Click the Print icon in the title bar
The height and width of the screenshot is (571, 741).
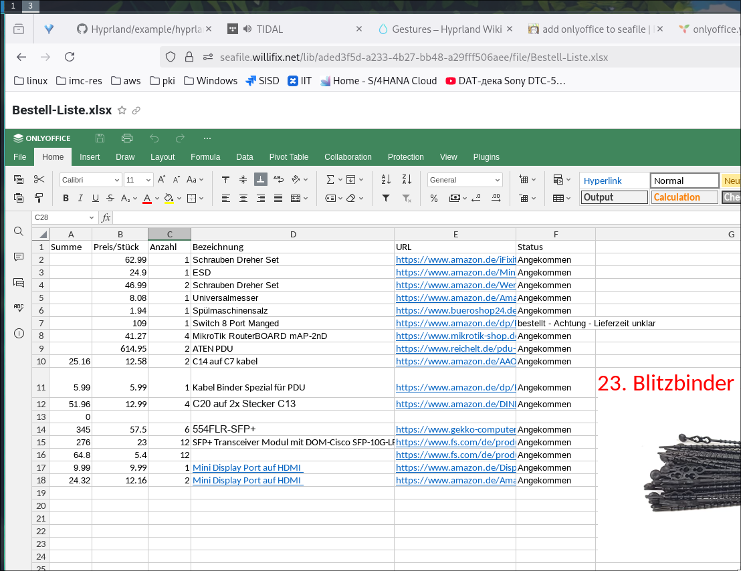coord(127,138)
